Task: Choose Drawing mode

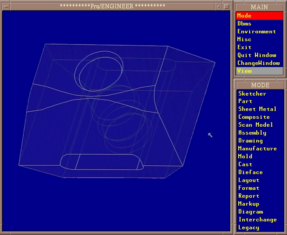Action: click(260, 141)
